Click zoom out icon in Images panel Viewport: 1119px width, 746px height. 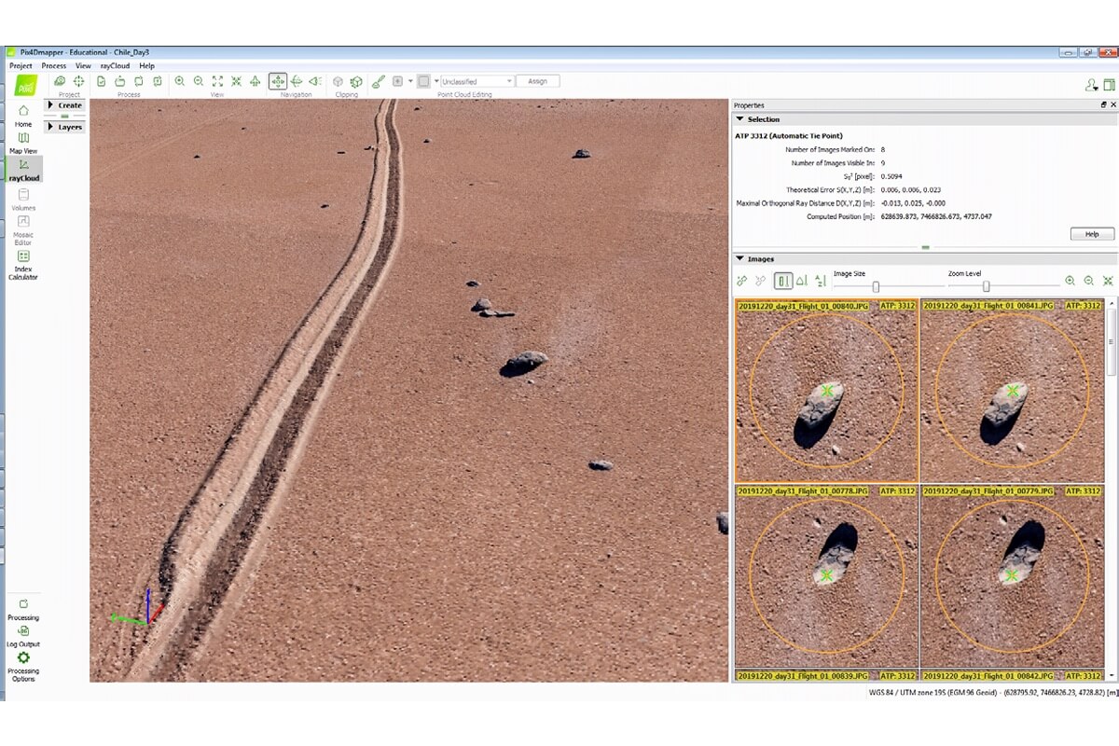1088,281
